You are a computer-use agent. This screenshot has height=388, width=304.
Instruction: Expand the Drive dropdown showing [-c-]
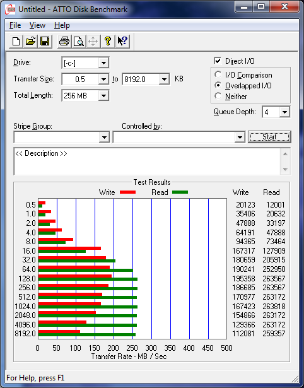click(85, 63)
